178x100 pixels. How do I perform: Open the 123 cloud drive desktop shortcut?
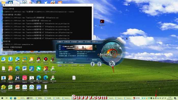click(39, 87)
